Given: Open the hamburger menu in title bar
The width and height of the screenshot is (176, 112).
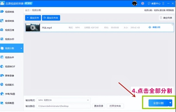Looking at the screenshot, I should (163, 3).
